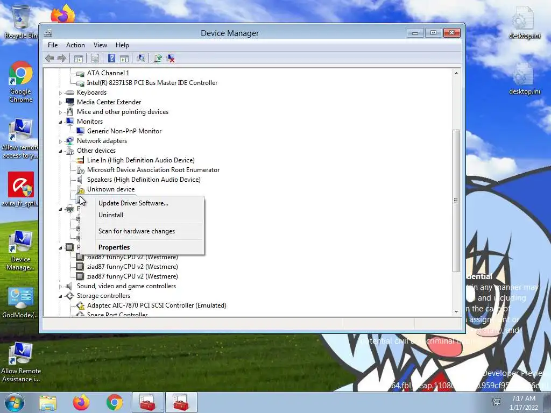
Task: Select Microsoft Device Association Root Enumerator
Action: click(x=153, y=170)
